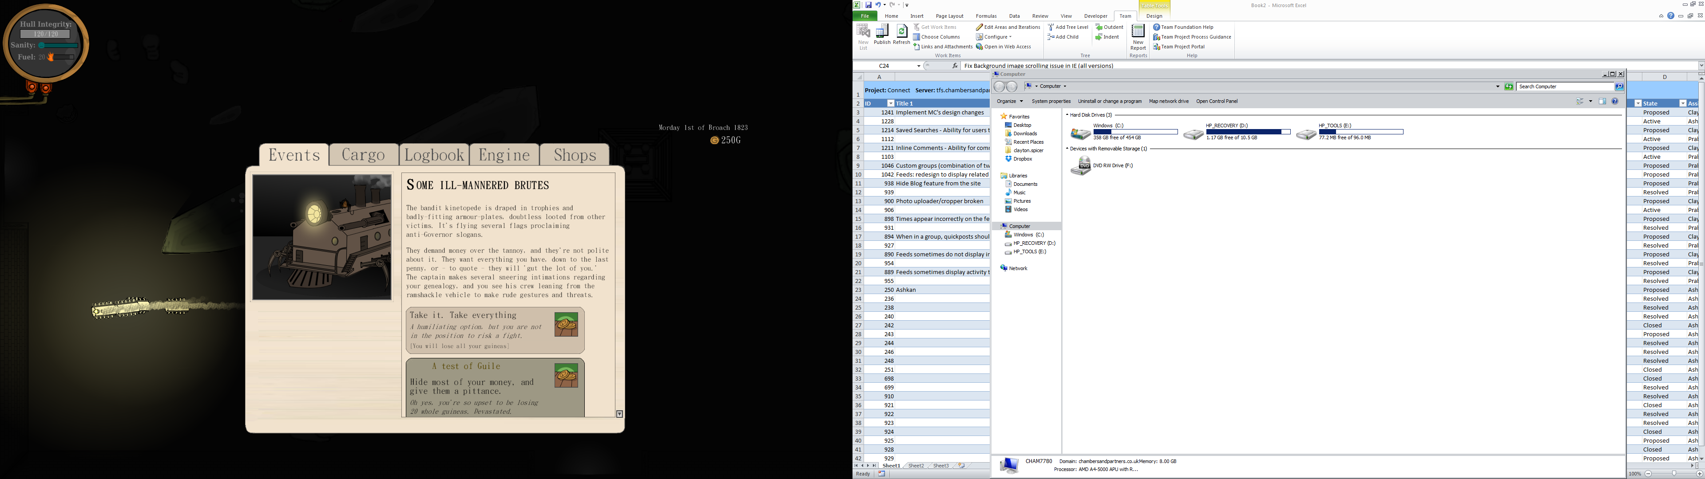Click the green refresh button beside address bar

pos(1508,86)
